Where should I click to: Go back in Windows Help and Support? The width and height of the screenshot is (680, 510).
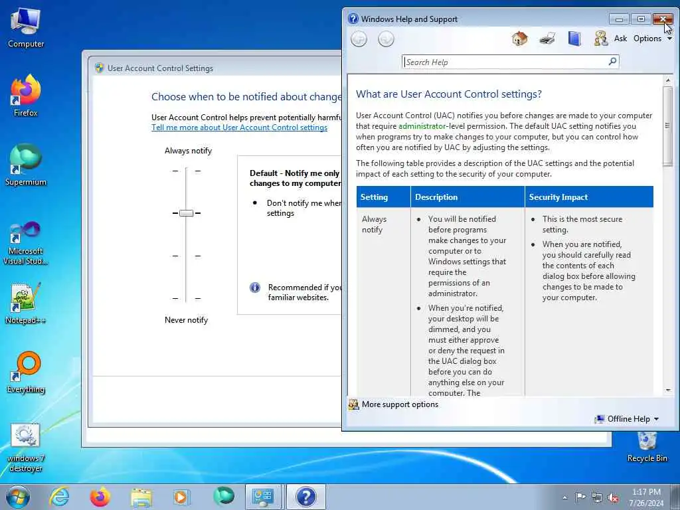click(x=359, y=39)
